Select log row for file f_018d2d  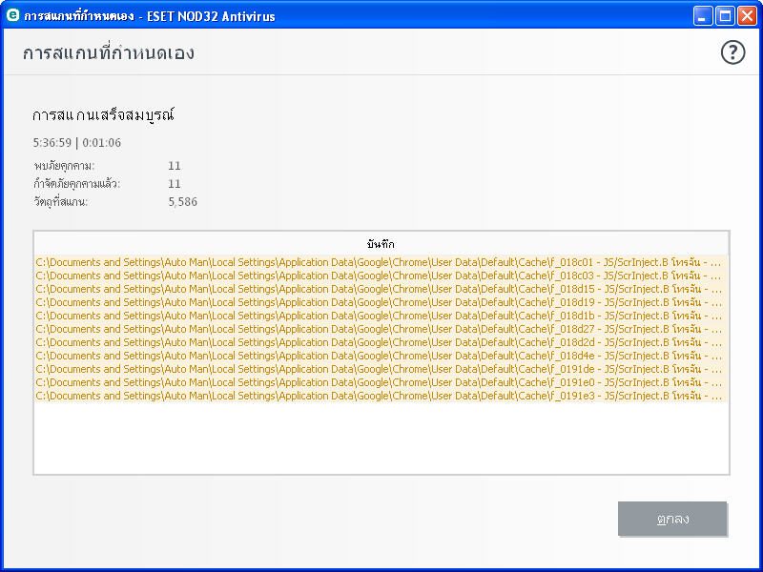tap(381, 342)
